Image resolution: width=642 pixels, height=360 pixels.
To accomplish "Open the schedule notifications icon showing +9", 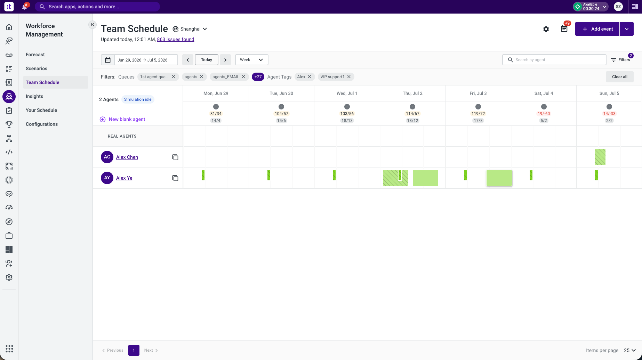I will pyautogui.click(x=564, y=29).
